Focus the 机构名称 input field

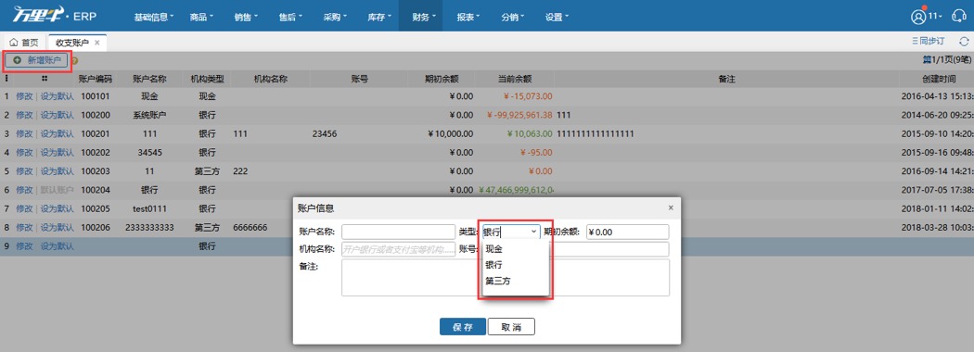tap(398, 249)
